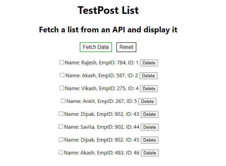Delete Akash with EmpID 483
The width and height of the screenshot is (226, 166).
pyautogui.click(x=150, y=153)
